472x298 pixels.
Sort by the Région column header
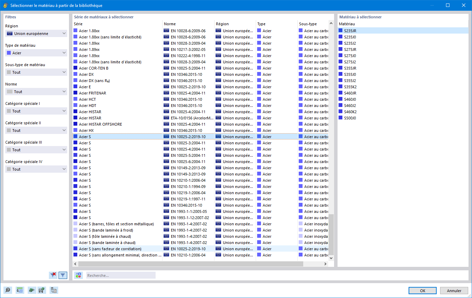click(x=235, y=24)
